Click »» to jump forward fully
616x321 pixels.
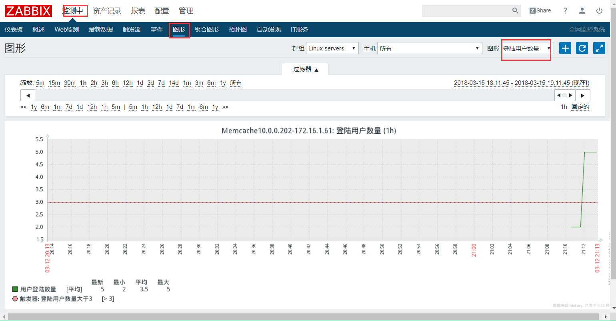point(225,107)
